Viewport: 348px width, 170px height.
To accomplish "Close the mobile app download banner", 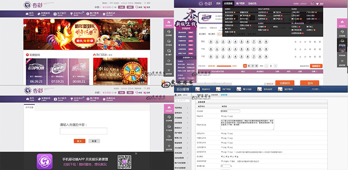I will (136, 154).
